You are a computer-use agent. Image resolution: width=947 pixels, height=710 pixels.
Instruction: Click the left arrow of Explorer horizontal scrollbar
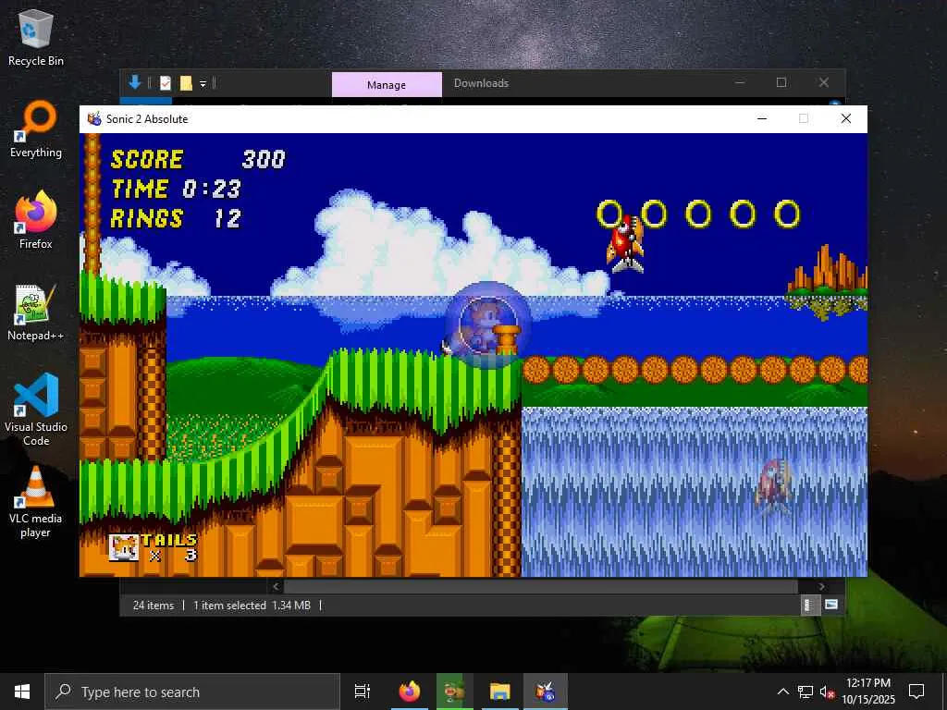click(276, 586)
